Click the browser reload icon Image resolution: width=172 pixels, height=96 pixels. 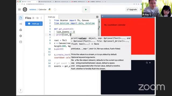pos(22,4)
